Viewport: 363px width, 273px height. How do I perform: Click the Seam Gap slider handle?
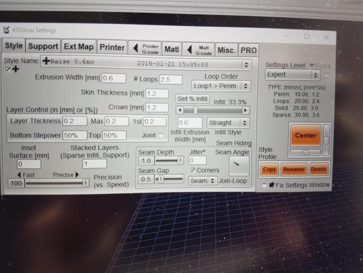pos(160,179)
